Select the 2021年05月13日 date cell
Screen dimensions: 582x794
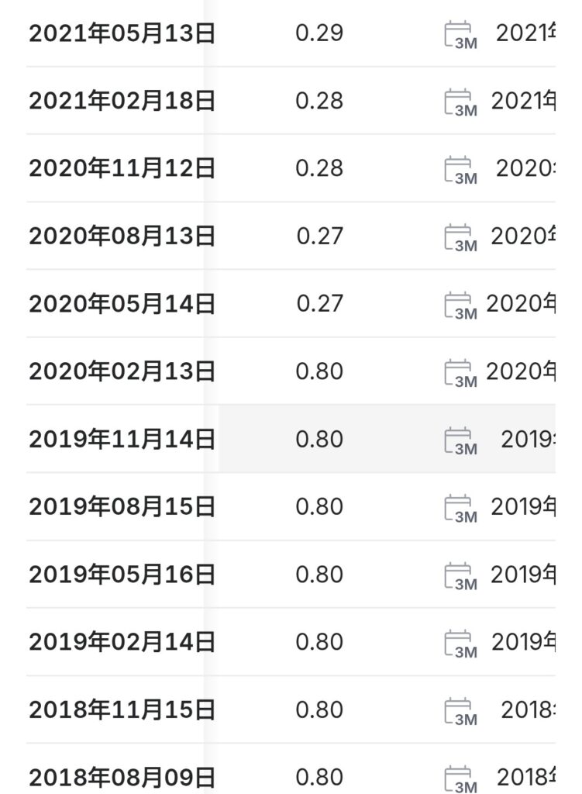pos(122,34)
